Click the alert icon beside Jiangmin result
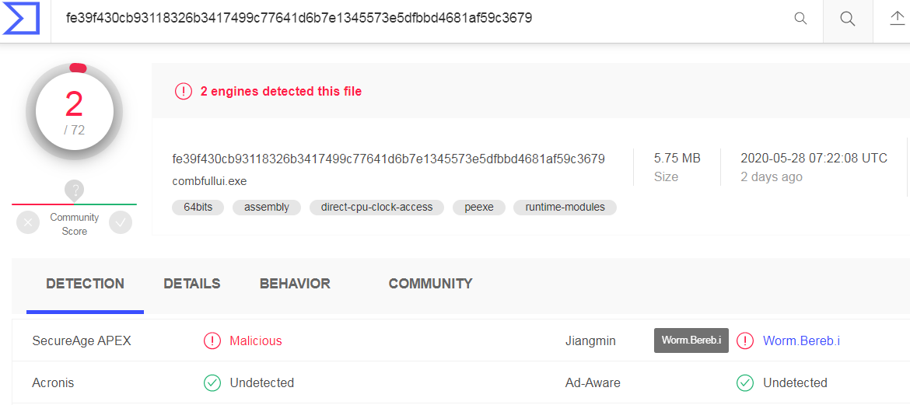The image size is (910, 405). (745, 340)
